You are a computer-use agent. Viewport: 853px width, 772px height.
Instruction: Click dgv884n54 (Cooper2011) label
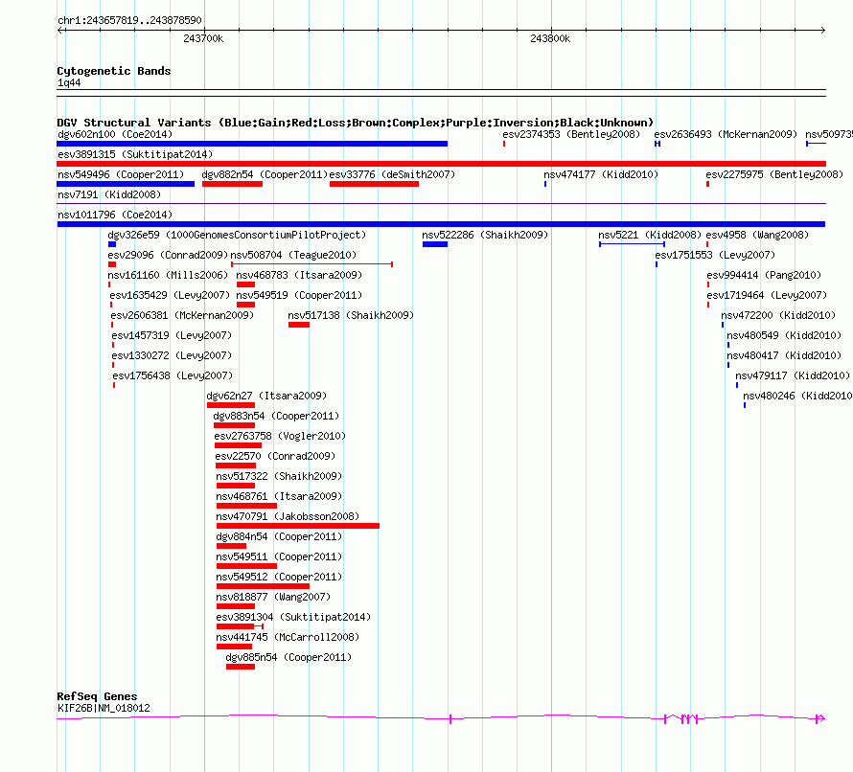tap(279, 536)
